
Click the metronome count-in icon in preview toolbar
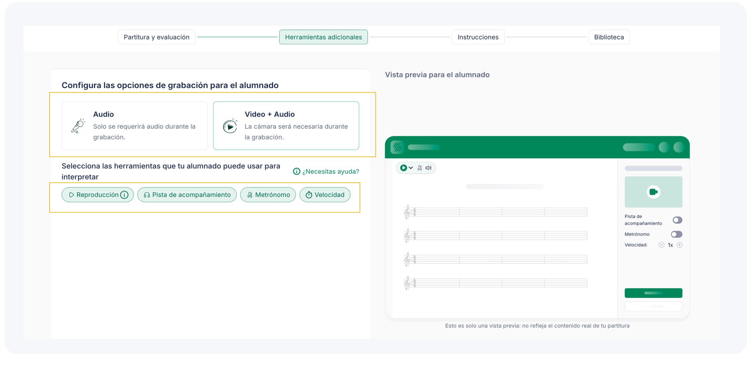(420, 168)
